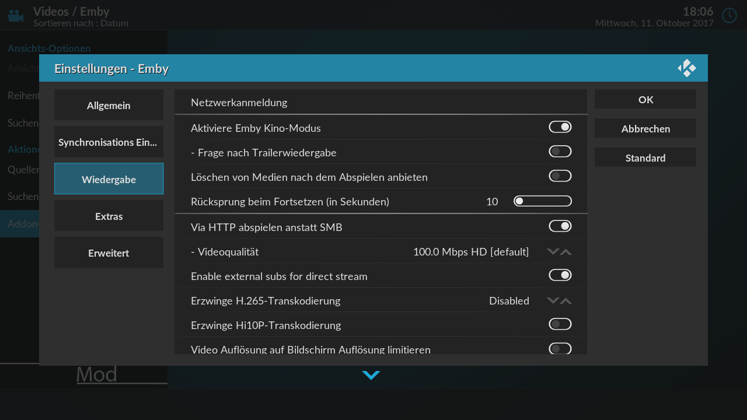Screen dimensions: 747x420
Task: Click the blue down chevron below the dialog
Action: coord(371,375)
